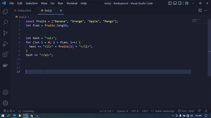Open More Actions ellipsis in editor
The image size is (211, 118).
point(206,10)
